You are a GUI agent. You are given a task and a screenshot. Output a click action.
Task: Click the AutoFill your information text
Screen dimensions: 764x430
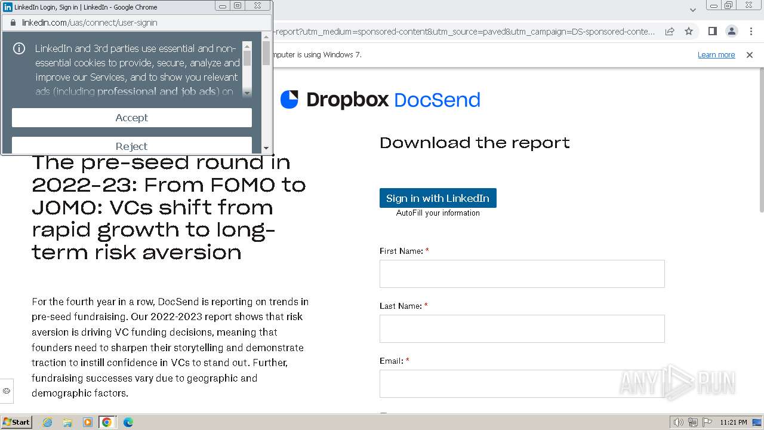tap(438, 213)
